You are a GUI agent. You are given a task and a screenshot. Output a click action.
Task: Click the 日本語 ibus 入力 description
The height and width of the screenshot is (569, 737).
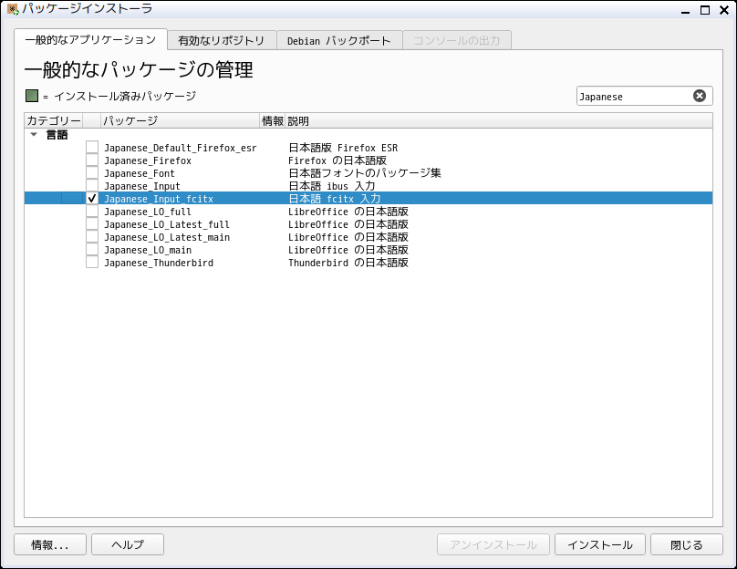331,186
